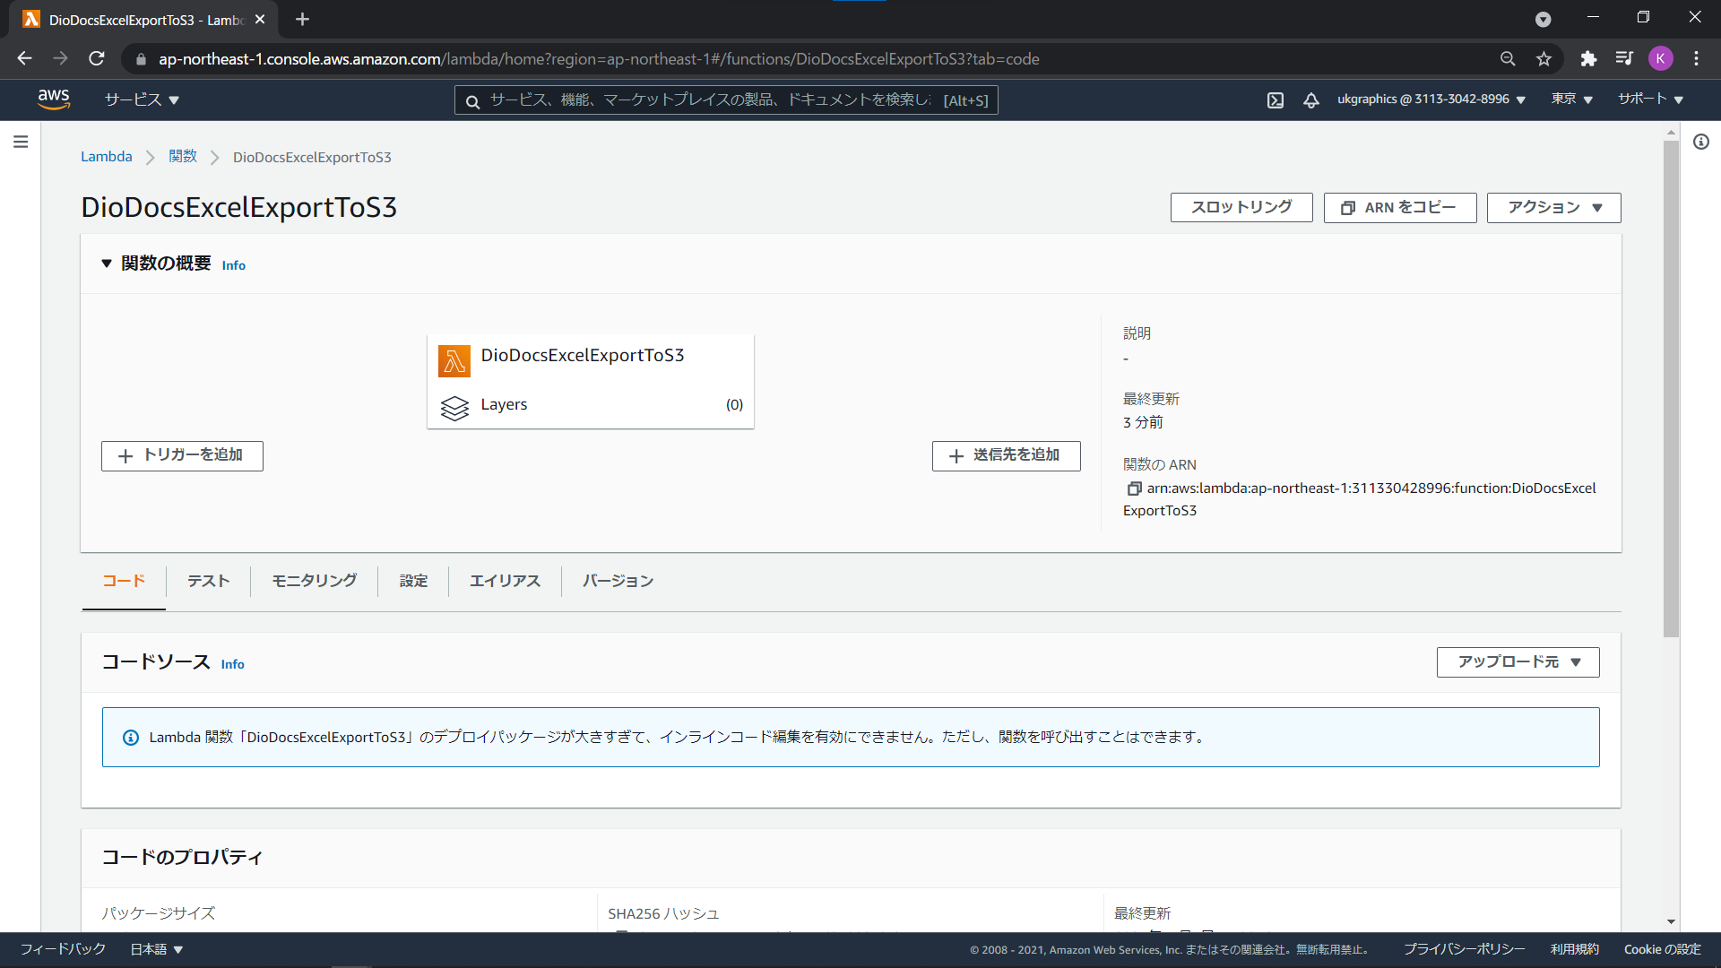Viewport: 1721px width, 968px height.
Task: Open the 日本語 language selector
Action: pyautogui.click(x=156, y=950)
